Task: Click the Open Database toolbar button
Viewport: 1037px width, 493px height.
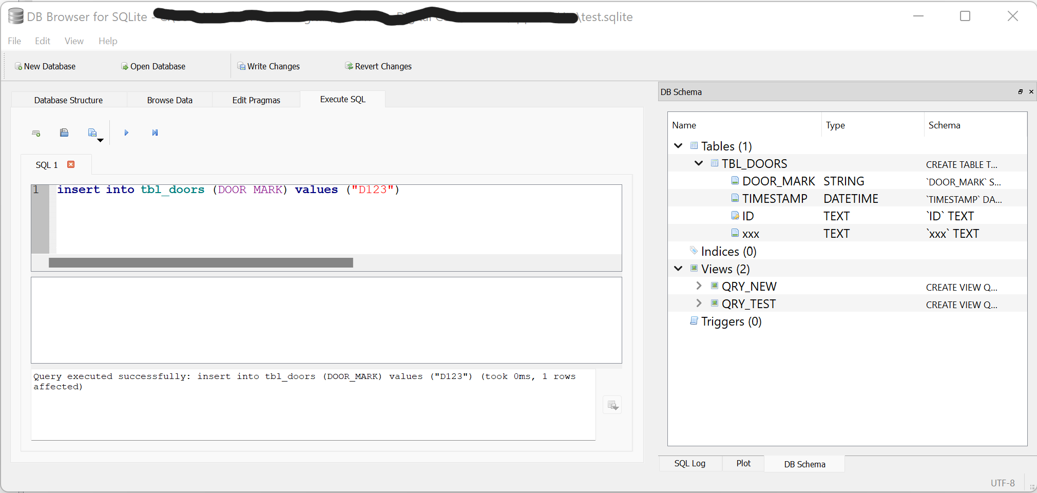Action: tap(153, 66)
